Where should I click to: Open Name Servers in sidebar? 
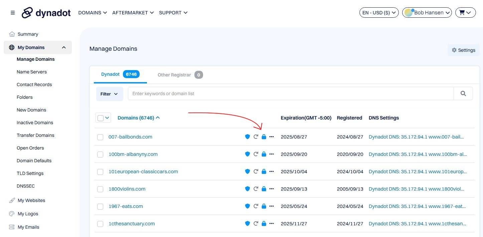tap(32, 72)
